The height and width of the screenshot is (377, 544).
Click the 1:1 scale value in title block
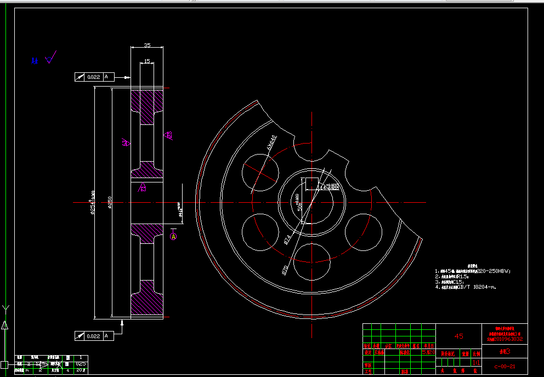click(x=477, y=362)
